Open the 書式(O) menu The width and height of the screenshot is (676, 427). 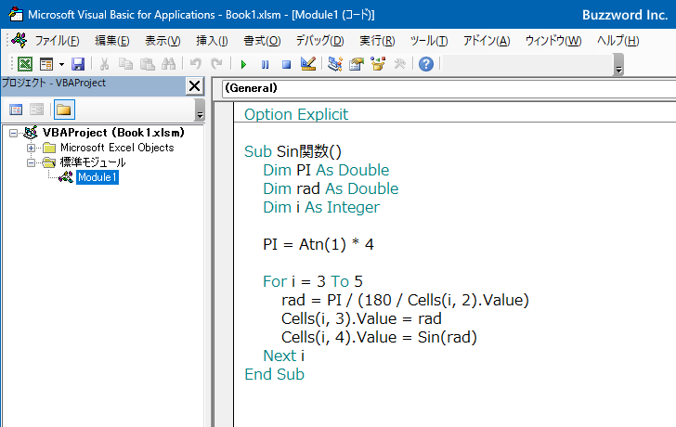262,41
